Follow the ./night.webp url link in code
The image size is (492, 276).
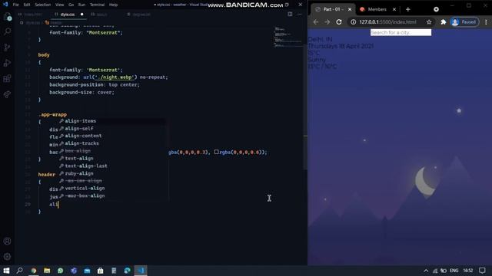pyautogui.click(x=115, y=77)
